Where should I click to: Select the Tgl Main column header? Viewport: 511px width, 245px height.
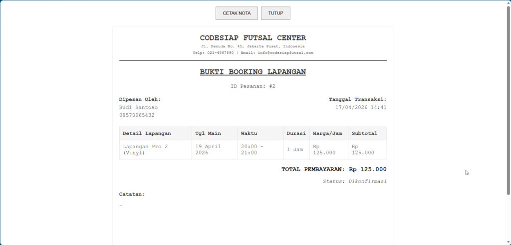pos(208,133)
